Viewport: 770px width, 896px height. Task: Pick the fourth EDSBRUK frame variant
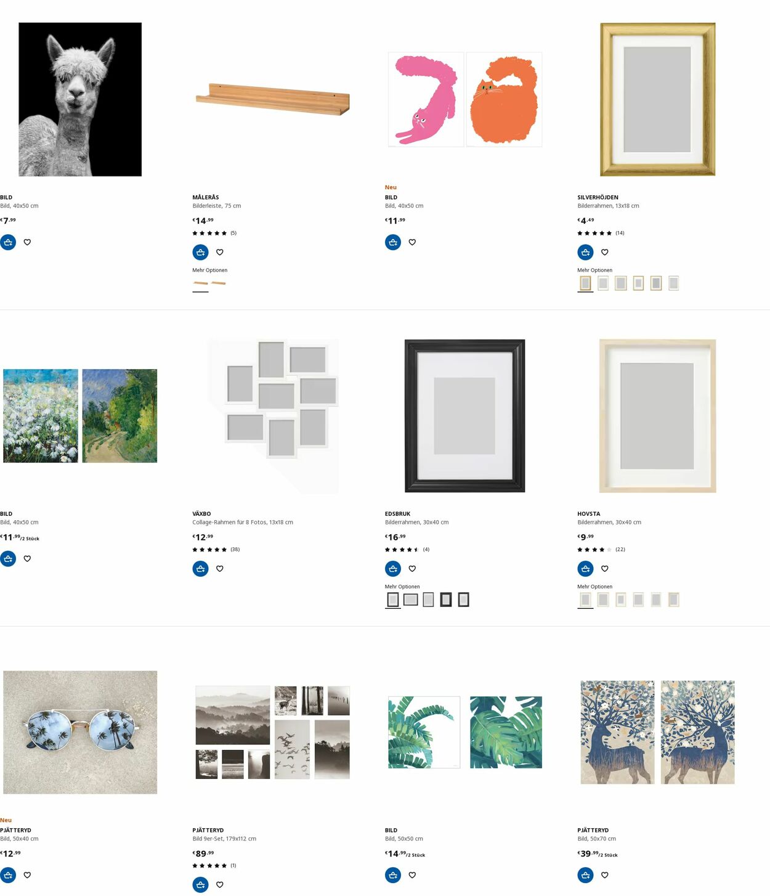[x=446, y=600]
